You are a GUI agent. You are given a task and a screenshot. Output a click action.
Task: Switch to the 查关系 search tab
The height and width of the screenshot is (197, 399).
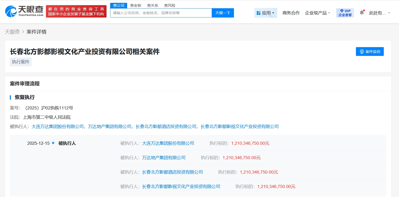[x=153, y=5]
